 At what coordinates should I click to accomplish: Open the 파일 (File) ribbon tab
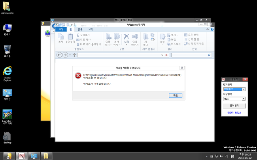click(x=61, y=29)
